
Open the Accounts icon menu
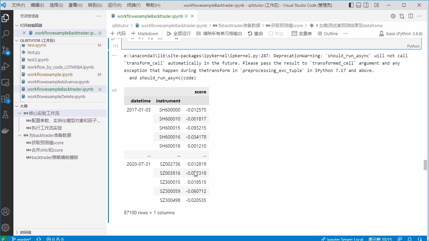[6, 212]
